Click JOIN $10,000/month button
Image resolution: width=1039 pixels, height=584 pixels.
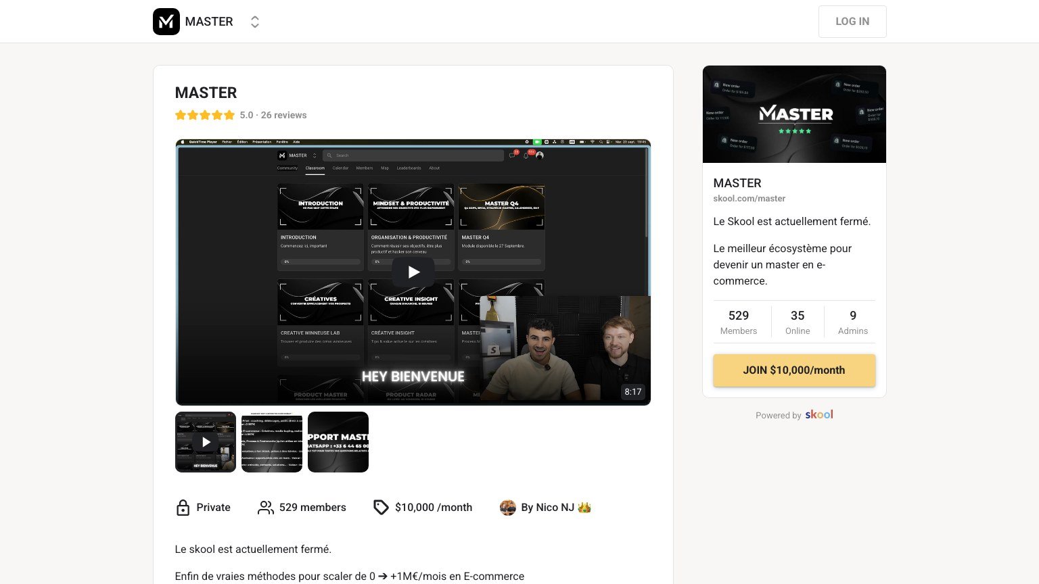click(x=794, y=370)
